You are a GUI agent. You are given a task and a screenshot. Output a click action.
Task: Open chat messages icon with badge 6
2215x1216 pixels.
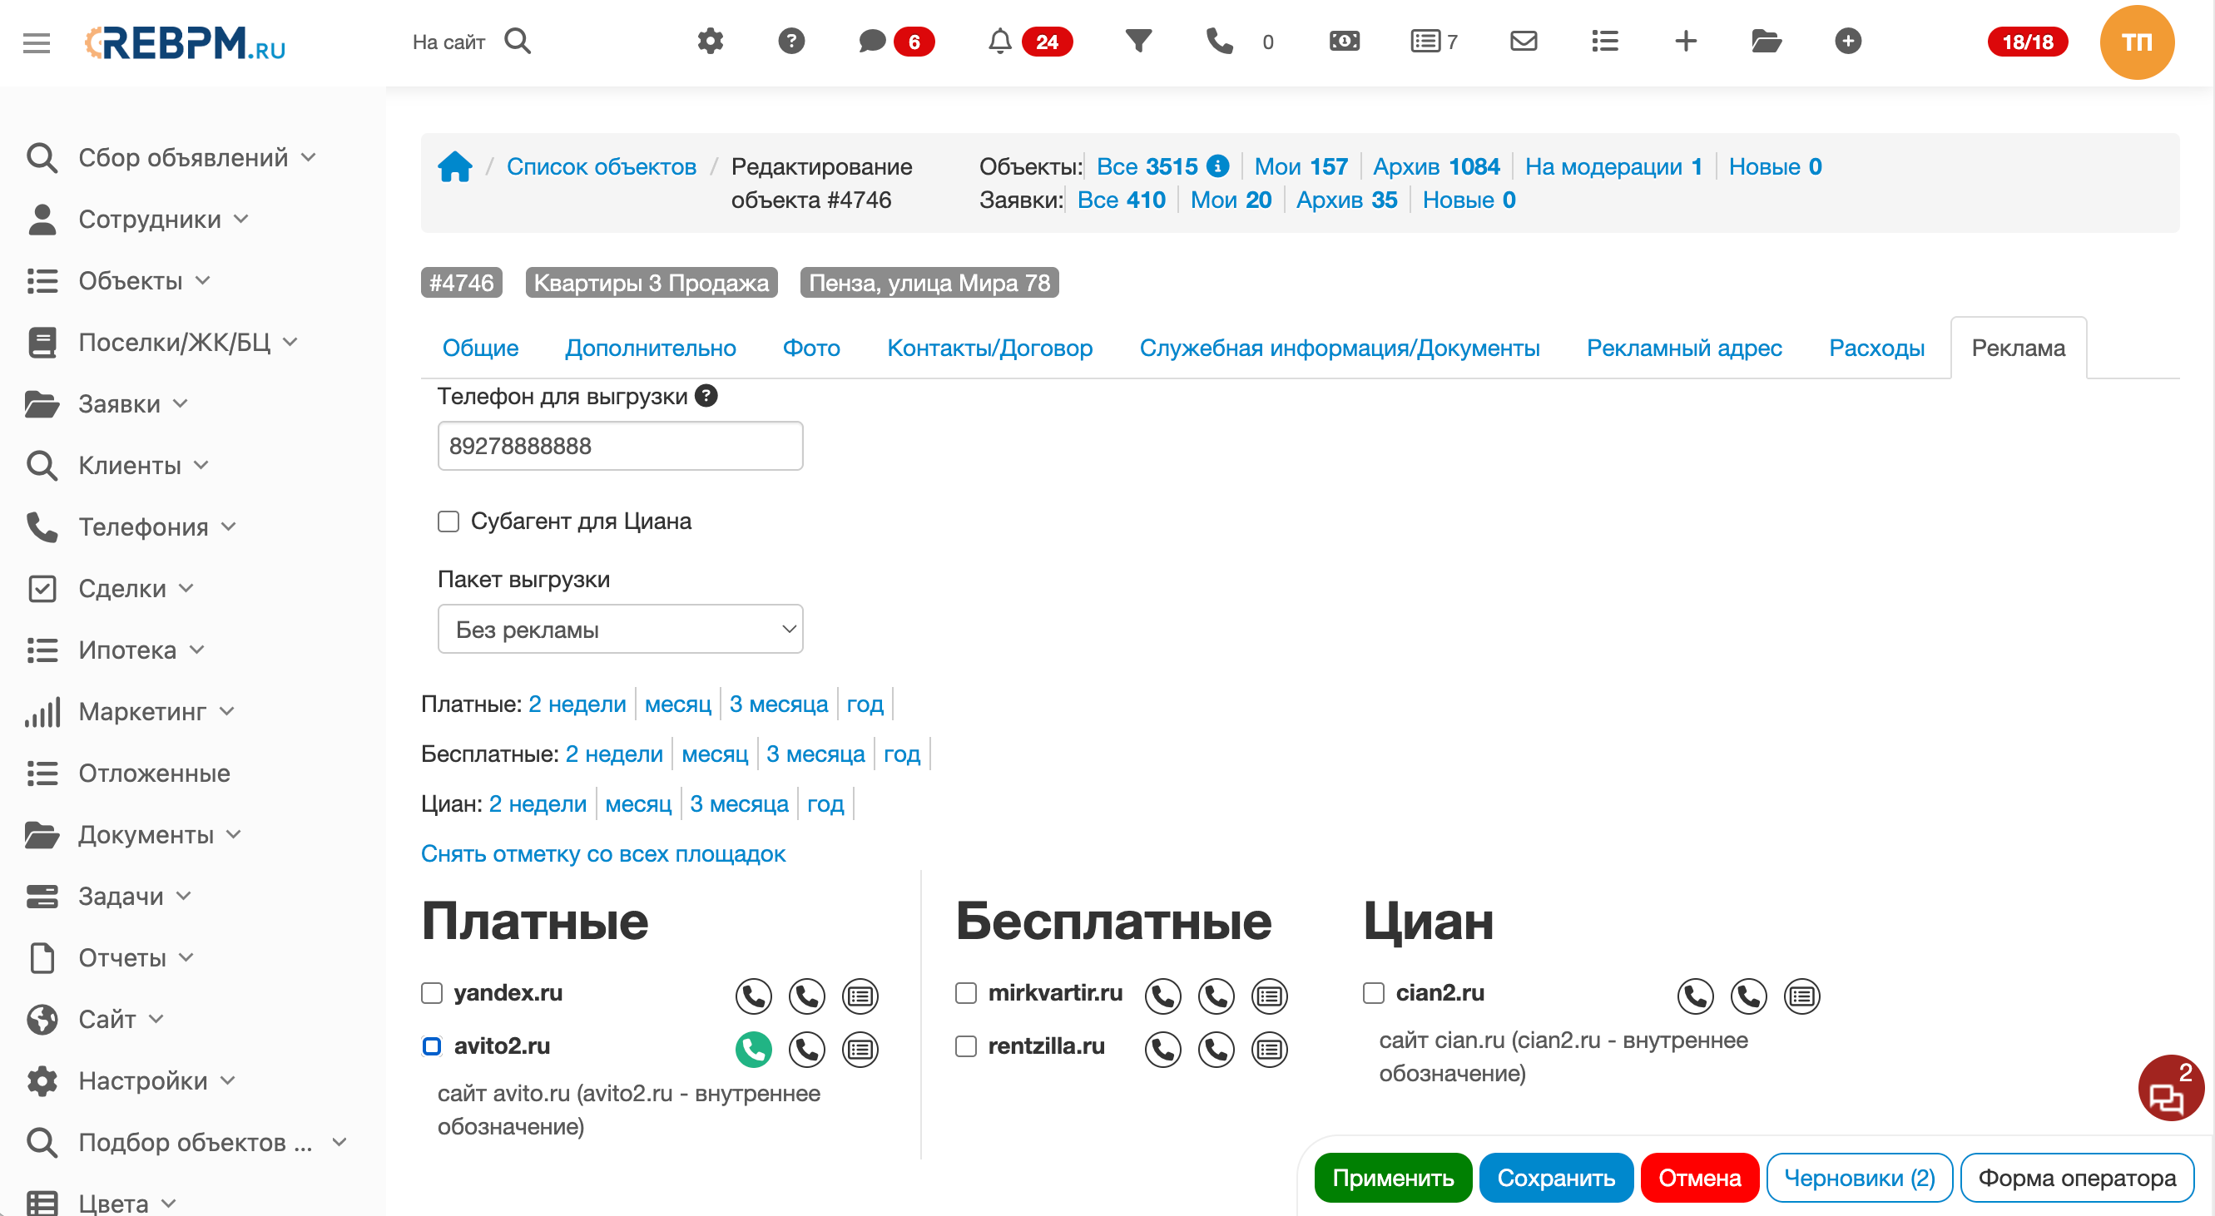872,42
